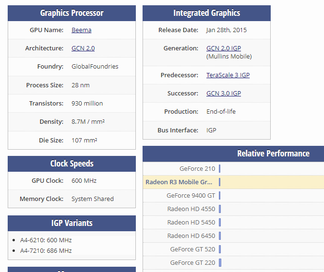Click the System Shared memory clock value
The image size is (324, 272).
click(x=93, y=199)
